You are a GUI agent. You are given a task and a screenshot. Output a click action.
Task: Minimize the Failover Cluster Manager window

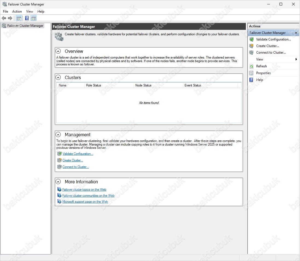click(x=269, y=4)
